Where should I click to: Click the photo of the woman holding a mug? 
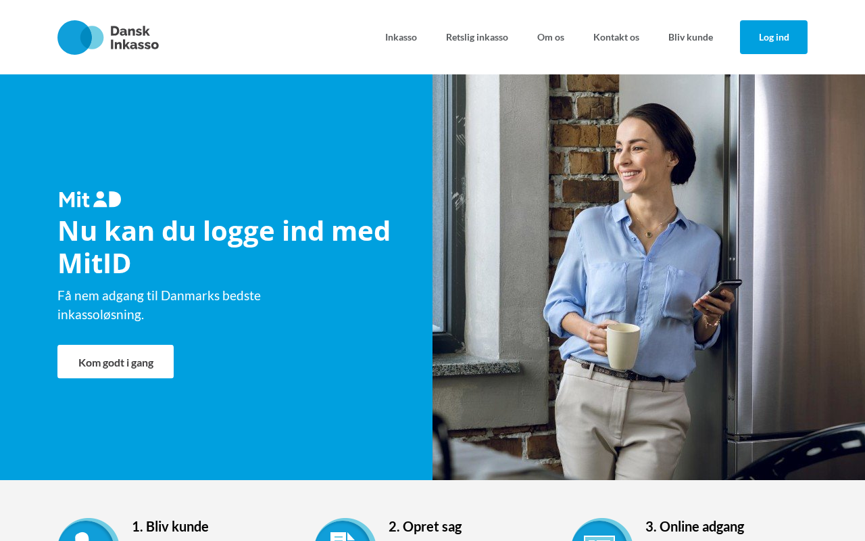649,277
